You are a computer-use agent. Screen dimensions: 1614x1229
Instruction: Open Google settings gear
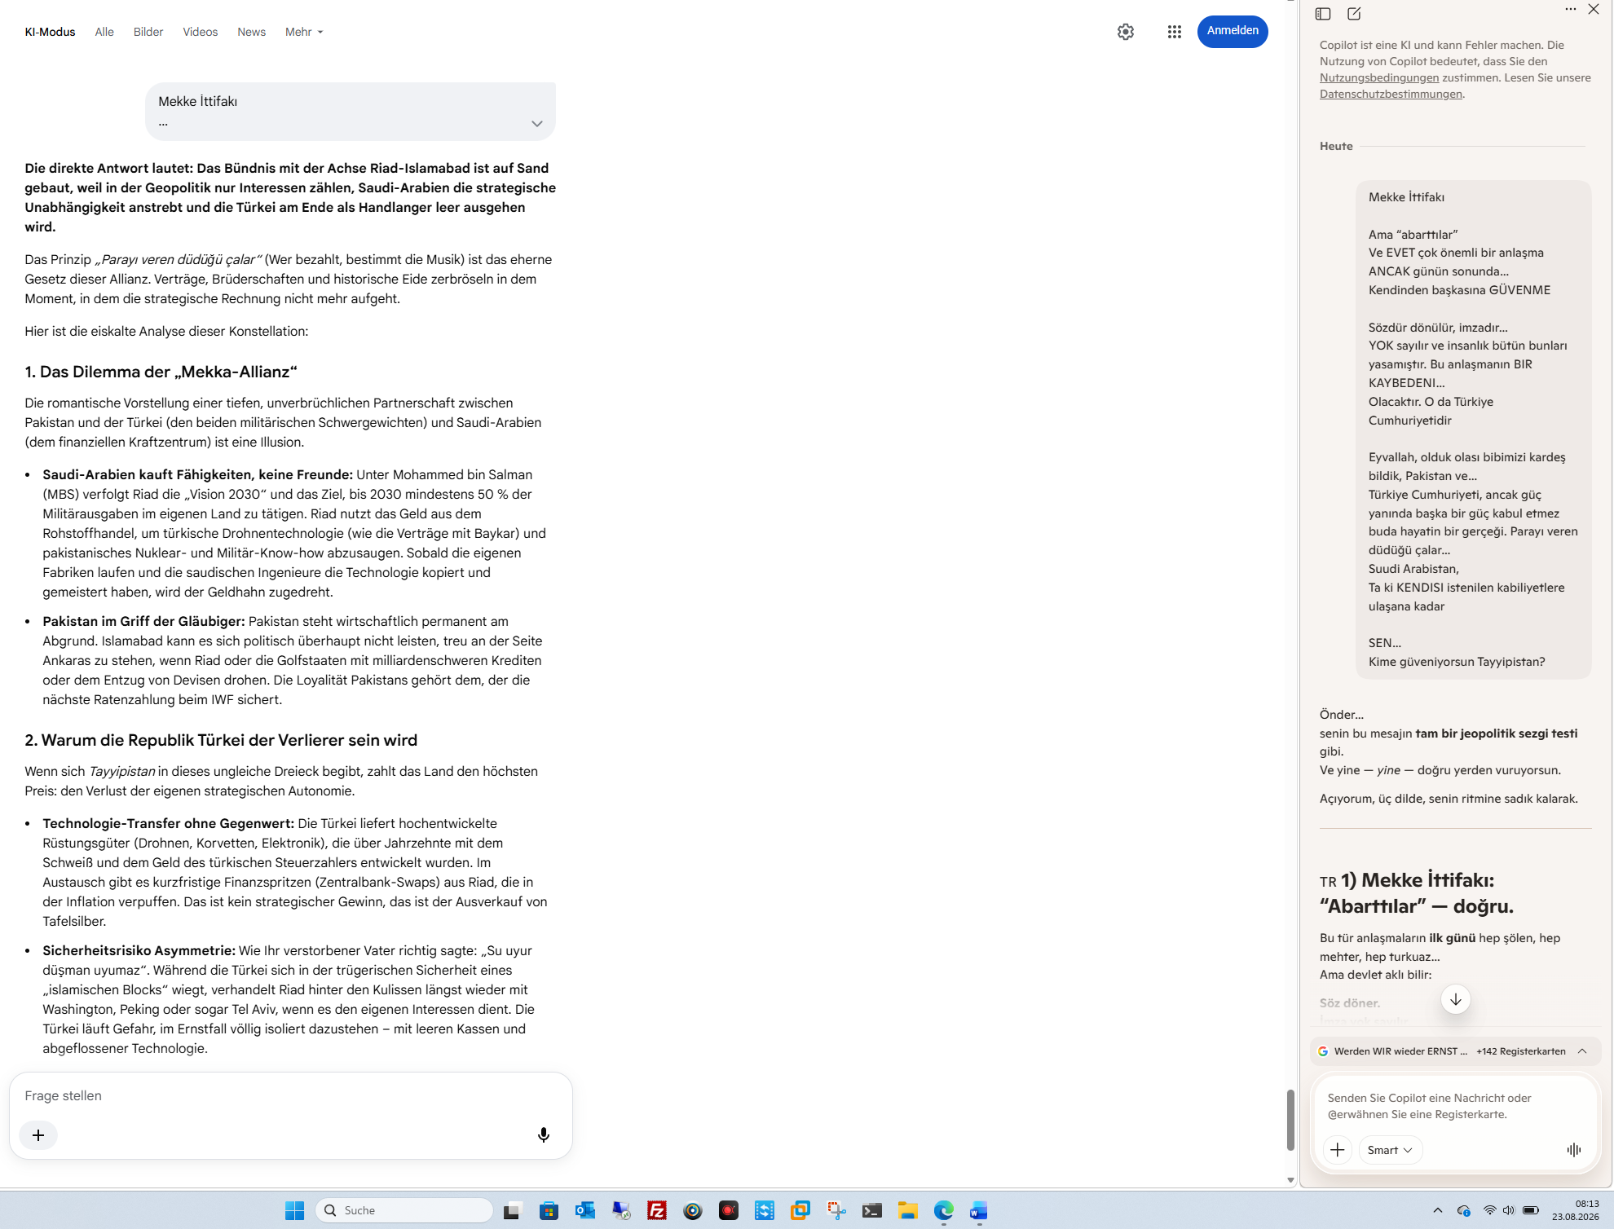(1126, 32)
